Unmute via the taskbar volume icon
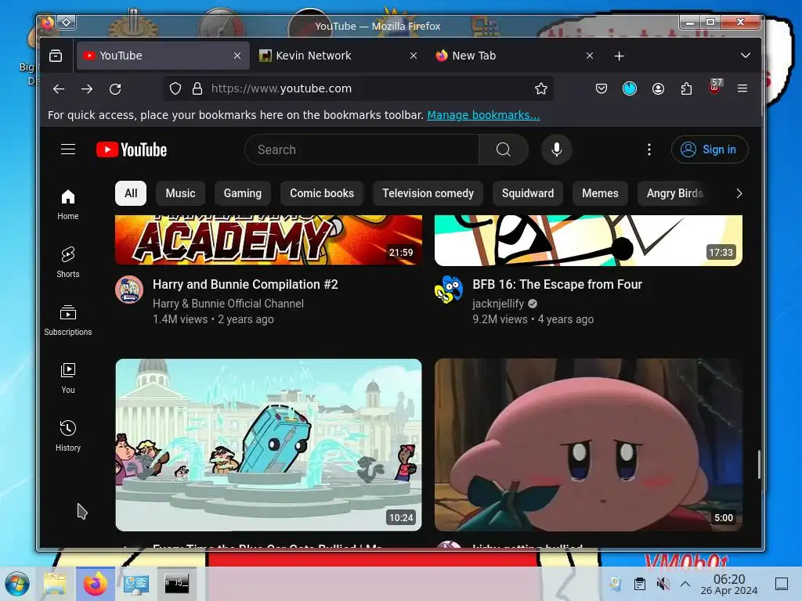The height and width of the screenshot is (601, 802). pos(663,584)
